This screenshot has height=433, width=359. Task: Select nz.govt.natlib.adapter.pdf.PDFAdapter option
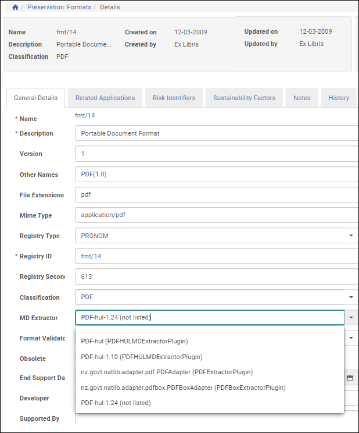[x=167, y=372]
